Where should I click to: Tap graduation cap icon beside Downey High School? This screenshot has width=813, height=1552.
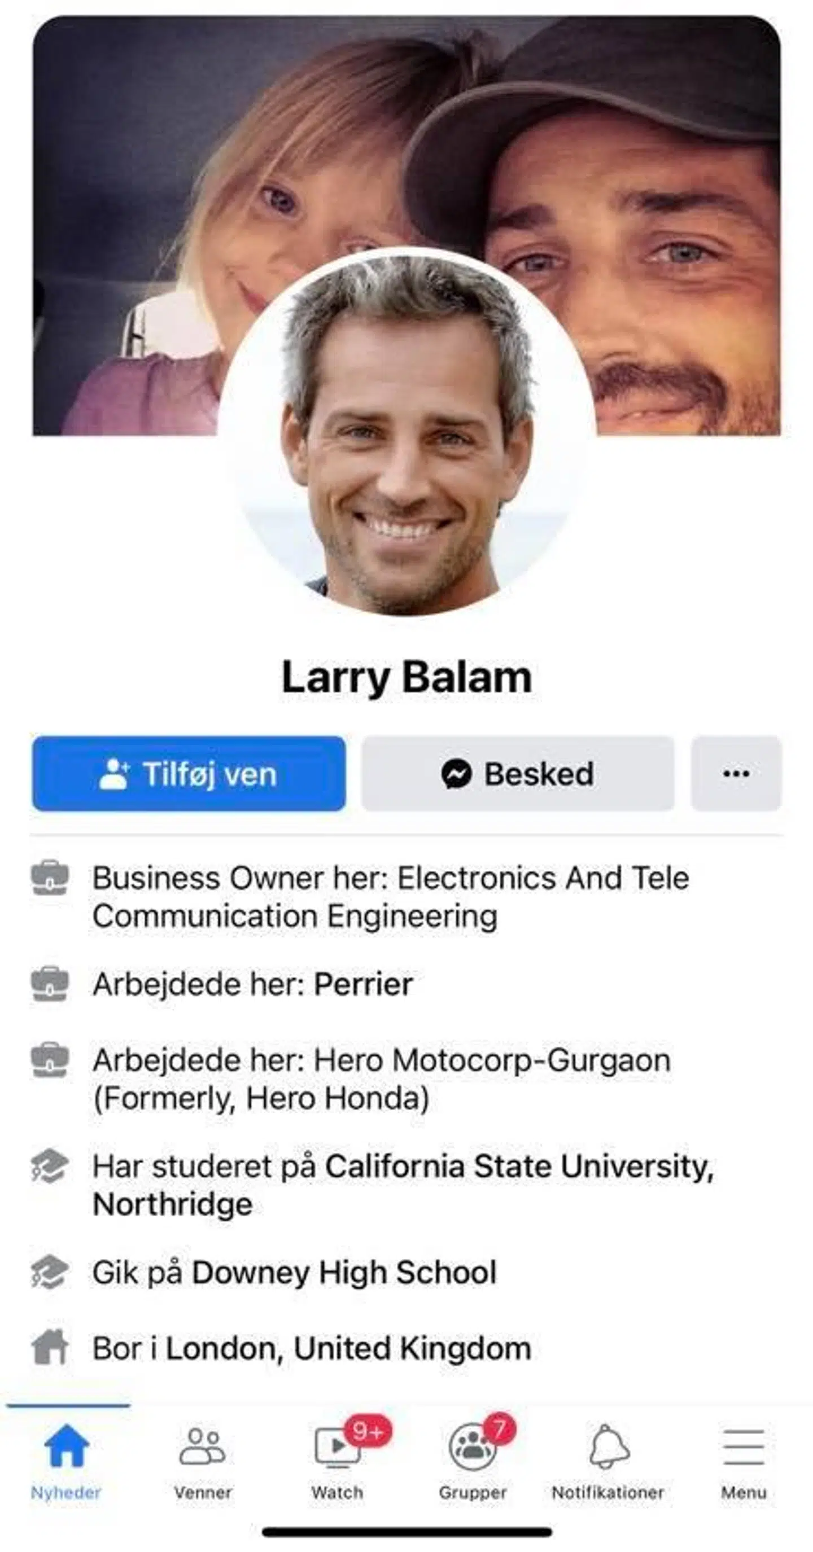[x=50, y=1272]
